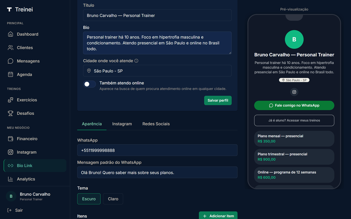The width and height of the screenshot is (351, 219).
Task: Click the Treinei logo icon
Action: point(9,9)
